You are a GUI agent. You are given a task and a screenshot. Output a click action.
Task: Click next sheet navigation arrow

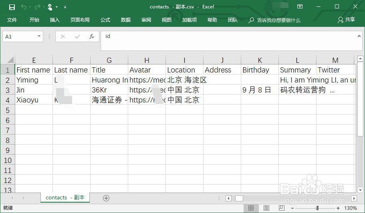click(23, 198)
